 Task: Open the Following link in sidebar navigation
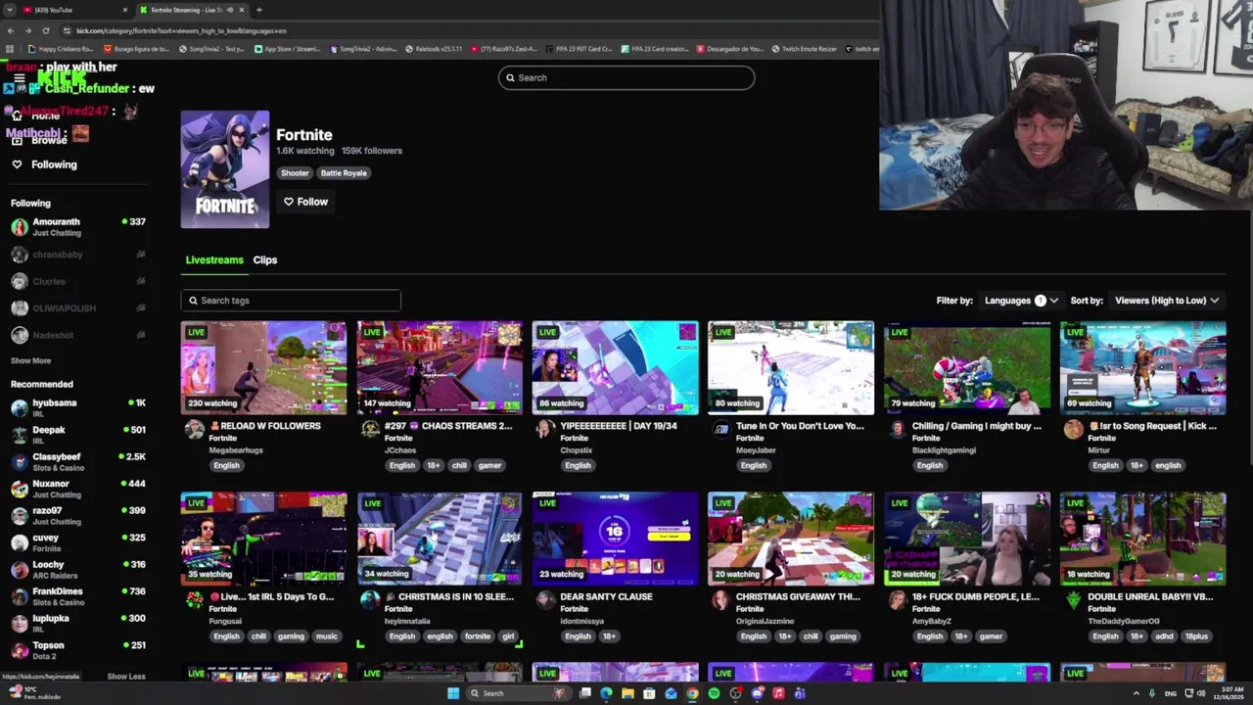pyautogui.click(x=54, y=164)
